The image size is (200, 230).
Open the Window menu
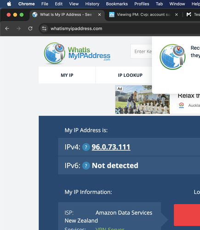point(177,4)
